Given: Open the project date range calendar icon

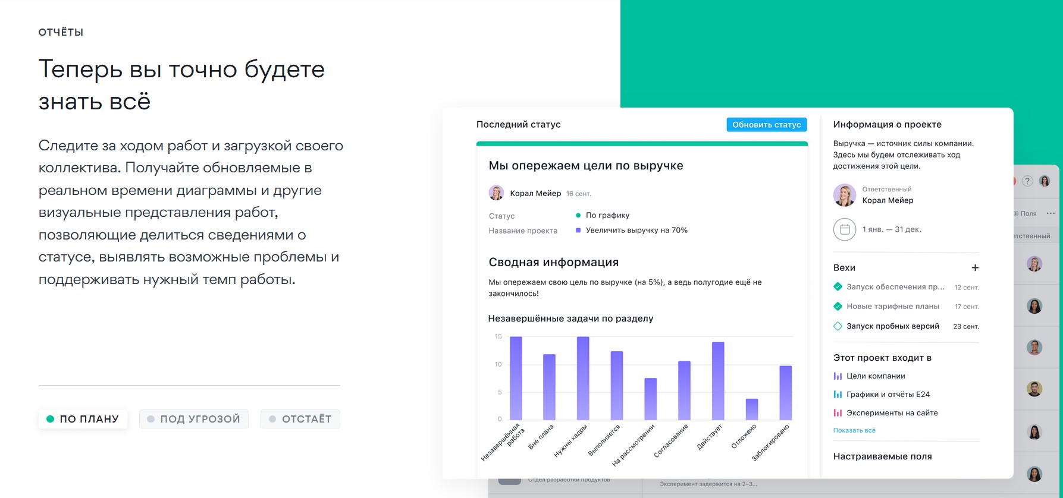Looking at the screenshot, I should 844,229.
